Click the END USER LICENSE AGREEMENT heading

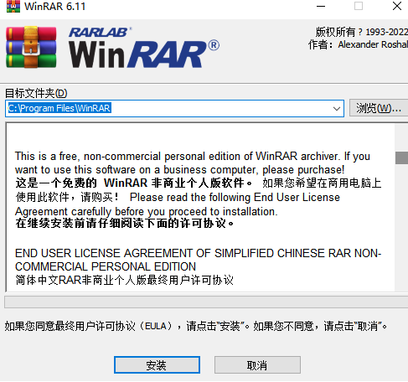coord(198,260)
